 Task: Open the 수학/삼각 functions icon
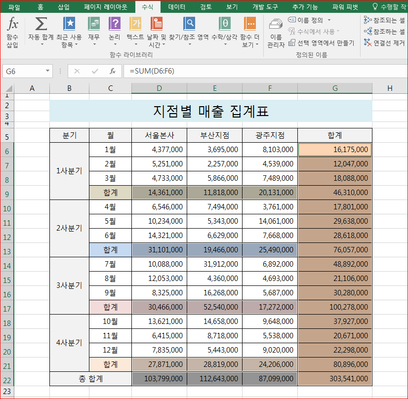(x=225, y=24)
